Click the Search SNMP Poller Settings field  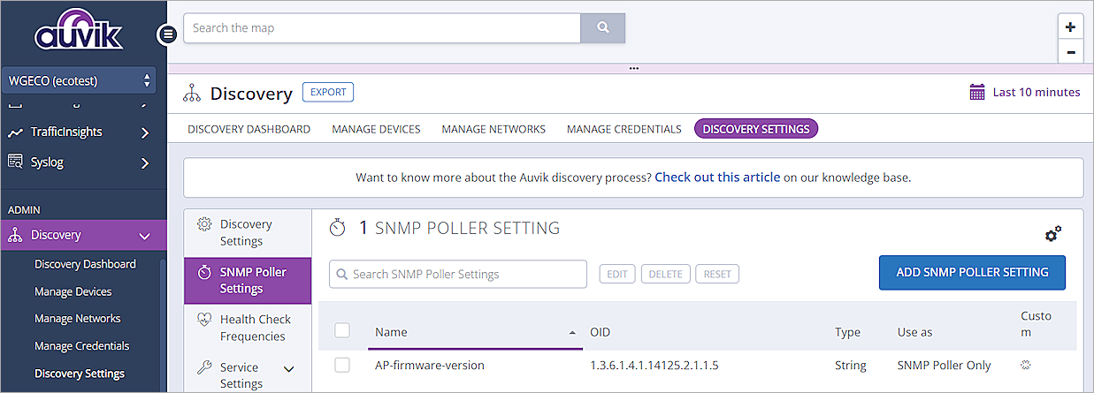pyautogui.click(x=458, y=274)
